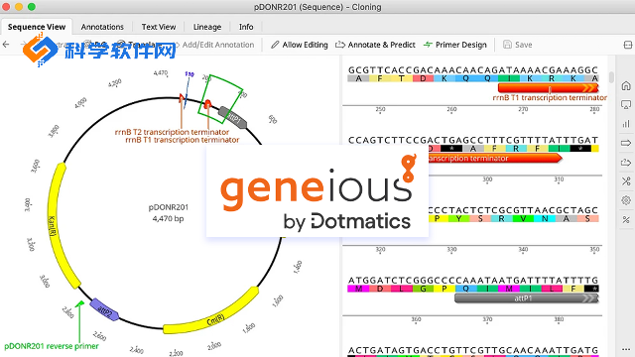The width and height of the screenshot is (635, 357).
Task: Open the display monitor icon in sidebar
Action: tap(626, 105)
